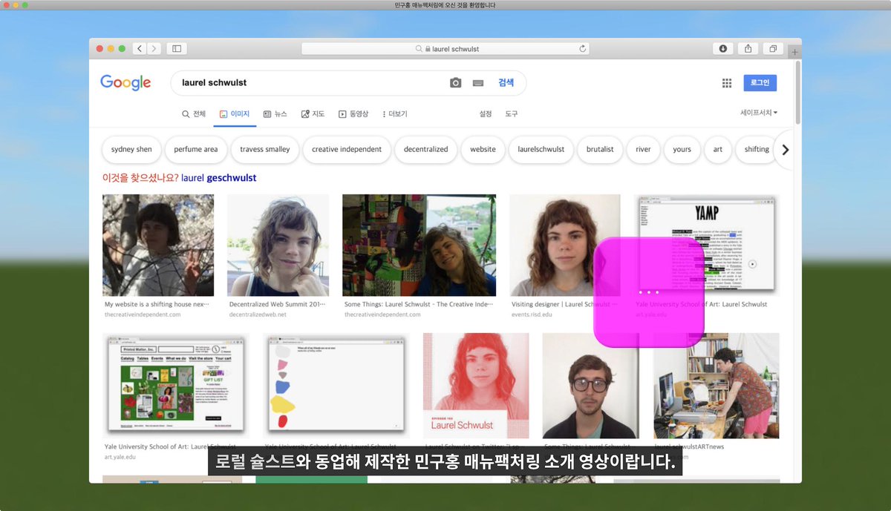Select the laurelschwulst chip
891x511 pixels.
click(x=541, y=149)
